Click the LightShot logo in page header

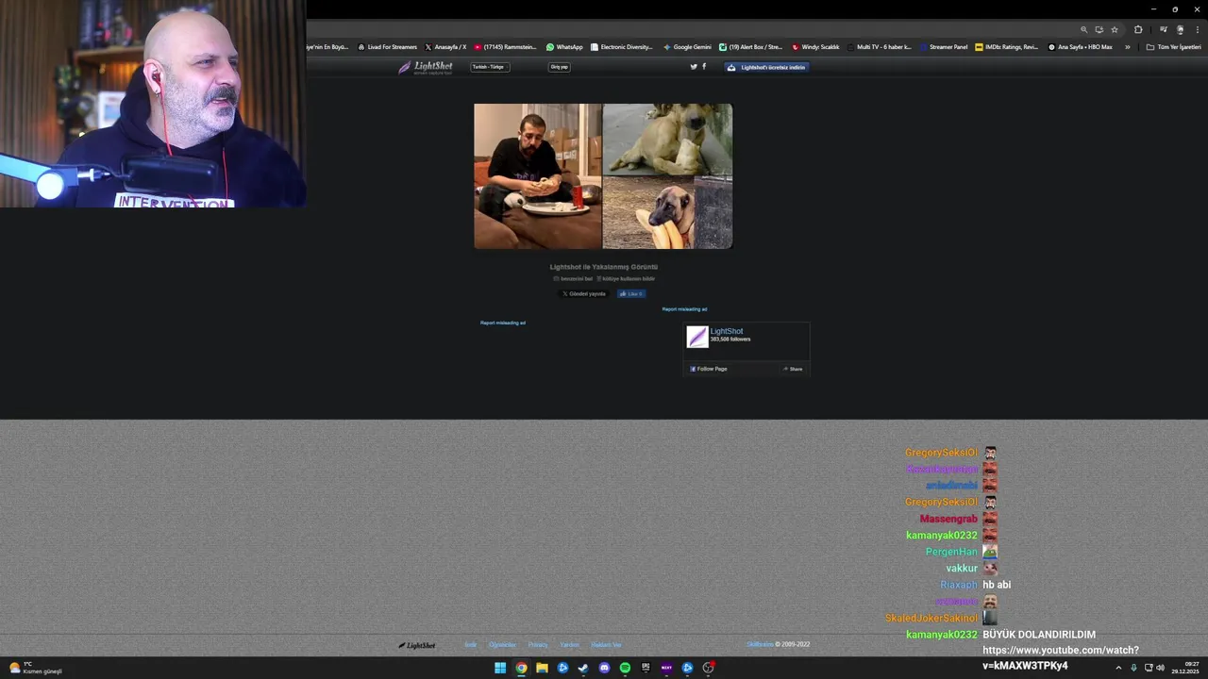pyautogui.click(x=425, y=67)
